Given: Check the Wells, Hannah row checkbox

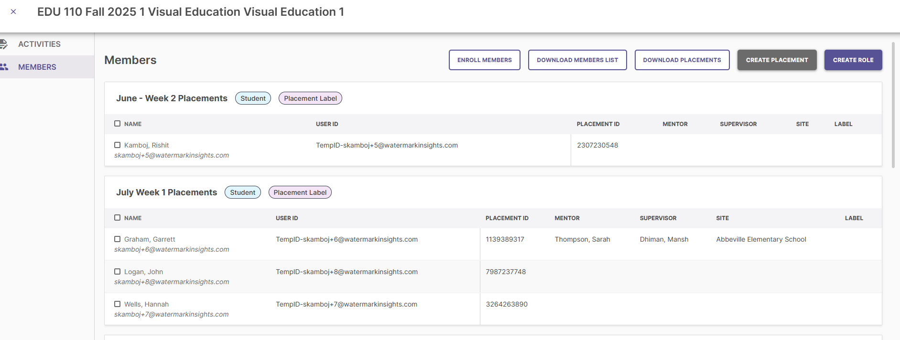Looking at the screenshot, I should click(117, 304).
